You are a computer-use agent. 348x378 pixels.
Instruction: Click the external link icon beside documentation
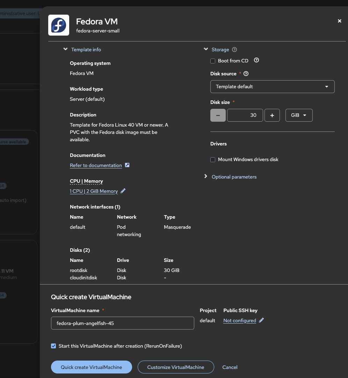[127, 165]
